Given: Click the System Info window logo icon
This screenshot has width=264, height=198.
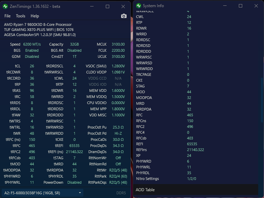Looking at the screenshot, I should click(138, 6).
